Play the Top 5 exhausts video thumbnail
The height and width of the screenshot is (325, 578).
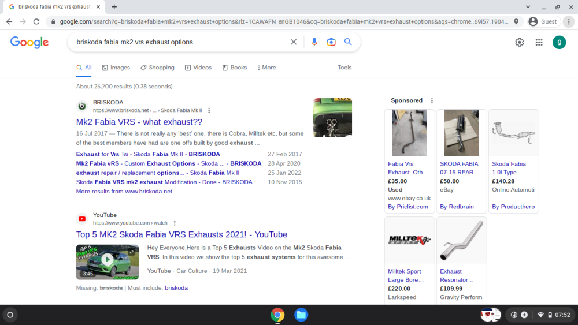(108, 262)
